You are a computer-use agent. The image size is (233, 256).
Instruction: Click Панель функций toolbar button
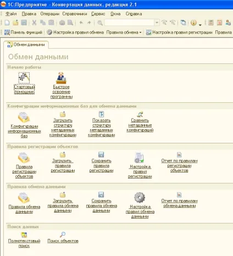click(x=23, y=32)
